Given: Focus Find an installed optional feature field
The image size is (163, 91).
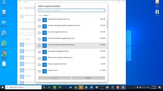Looking at the screenshot, I should coord(28,34).
